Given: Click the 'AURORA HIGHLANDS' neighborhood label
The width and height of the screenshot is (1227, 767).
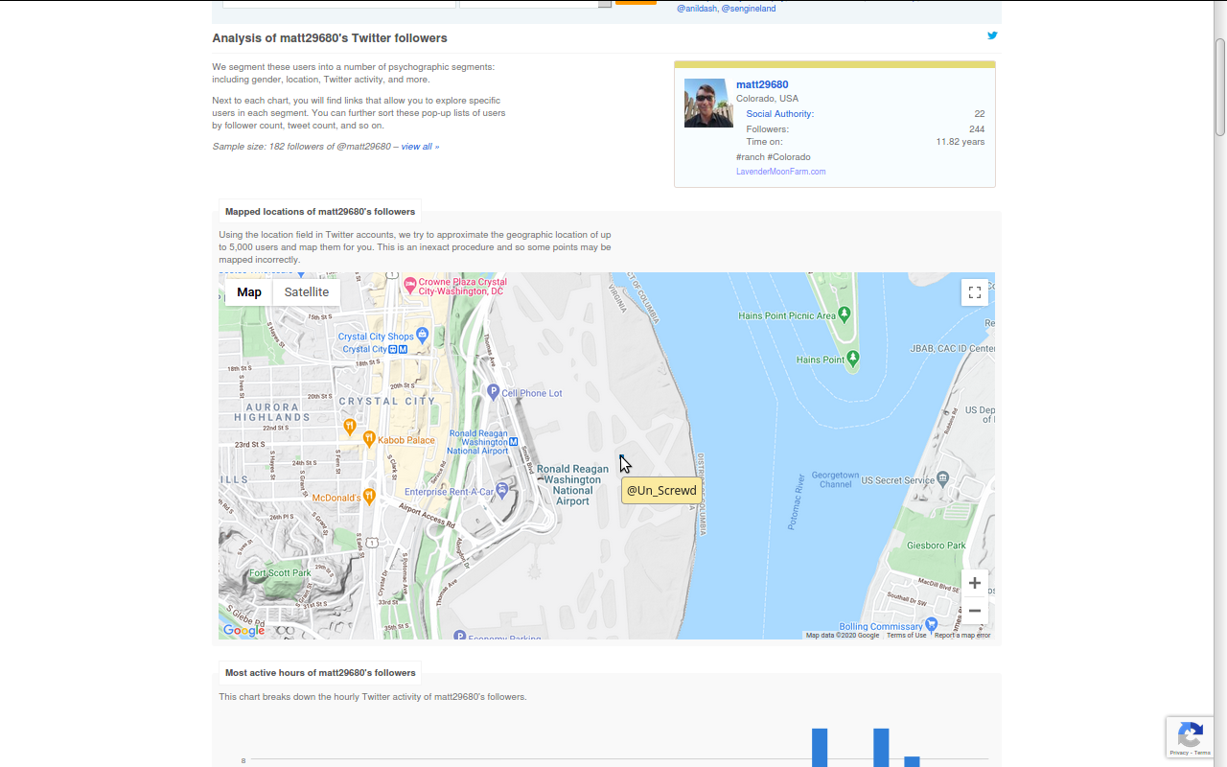Looking at the screenshot, I should (272, 412).
